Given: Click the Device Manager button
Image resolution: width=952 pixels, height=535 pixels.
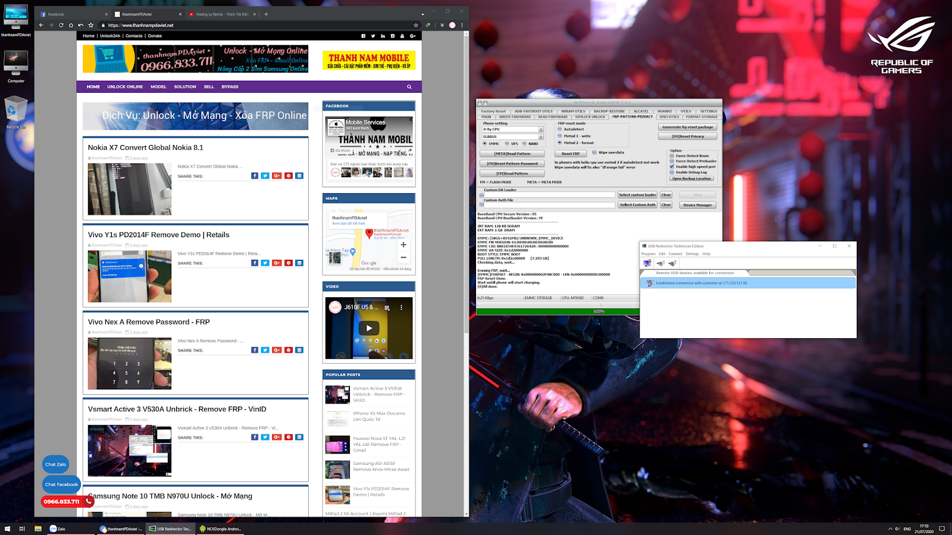Looking at the screenshot, I should tap(697, 205).
